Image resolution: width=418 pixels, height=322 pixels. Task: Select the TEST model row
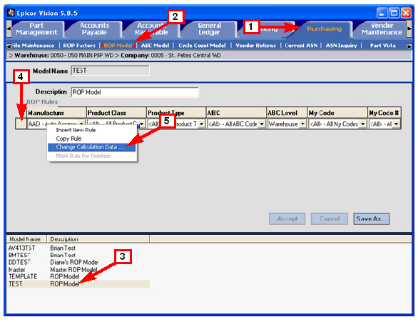(x=78, y=284)
